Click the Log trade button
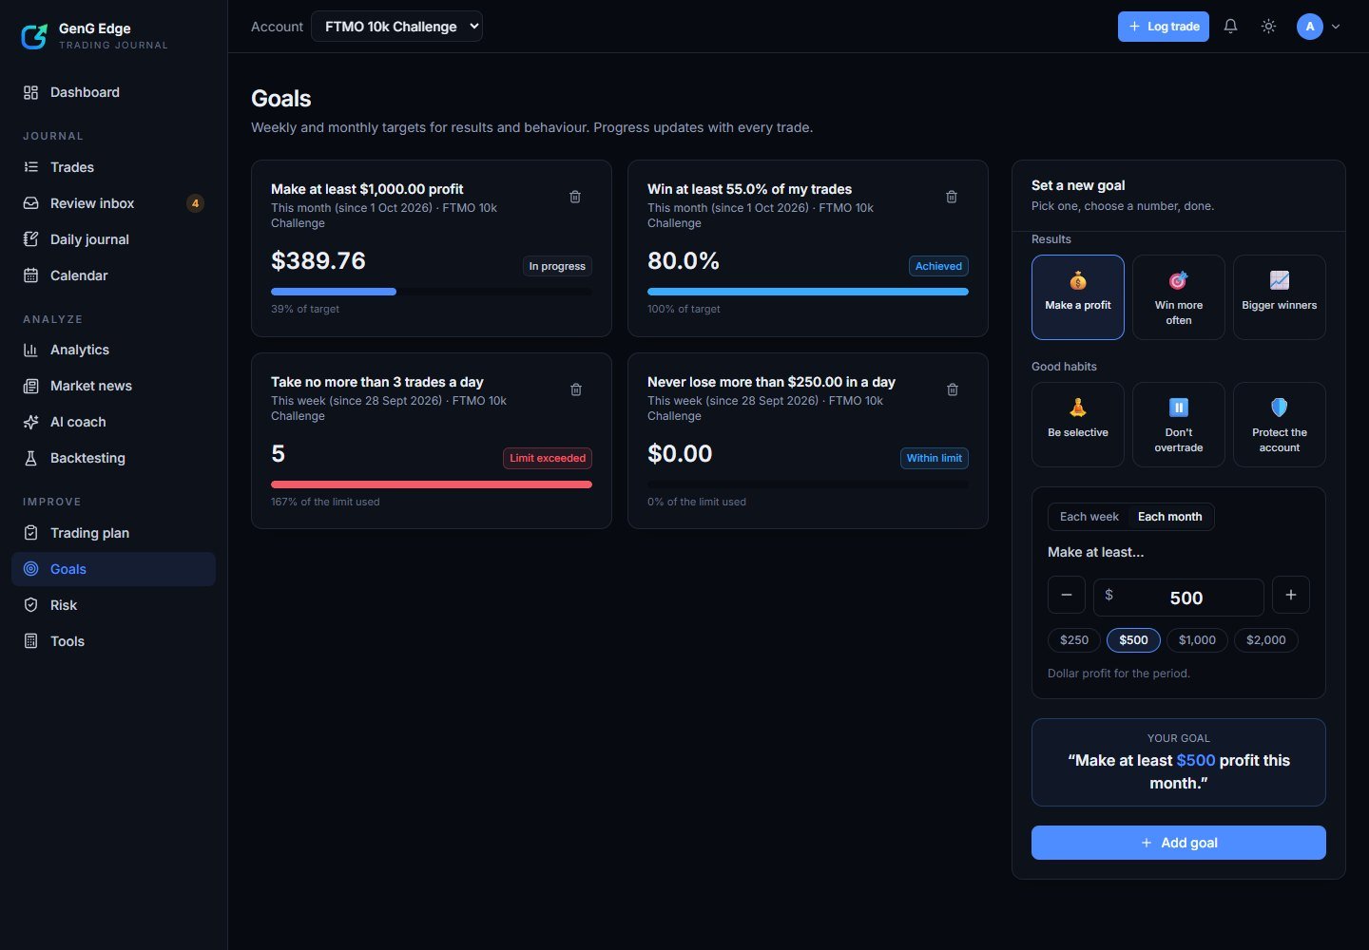 point(1164,27)
